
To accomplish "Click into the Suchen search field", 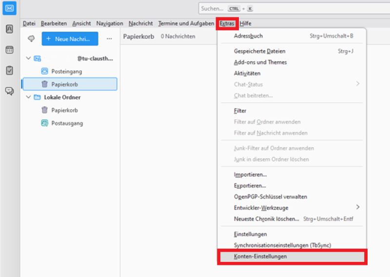I will pyautogui.click(x=292, y=9).
